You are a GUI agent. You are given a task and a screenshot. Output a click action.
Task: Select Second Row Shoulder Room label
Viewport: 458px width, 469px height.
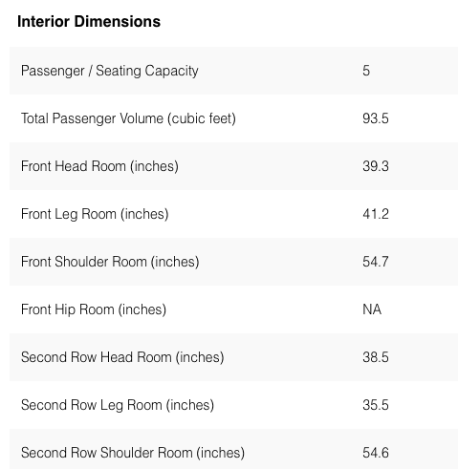coord(133,453)
